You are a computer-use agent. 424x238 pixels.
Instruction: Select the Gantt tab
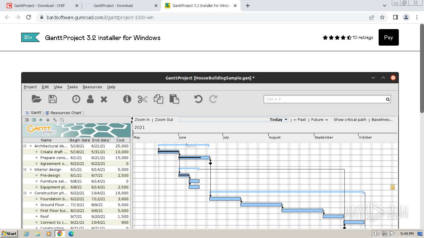[x=33, y=113]
